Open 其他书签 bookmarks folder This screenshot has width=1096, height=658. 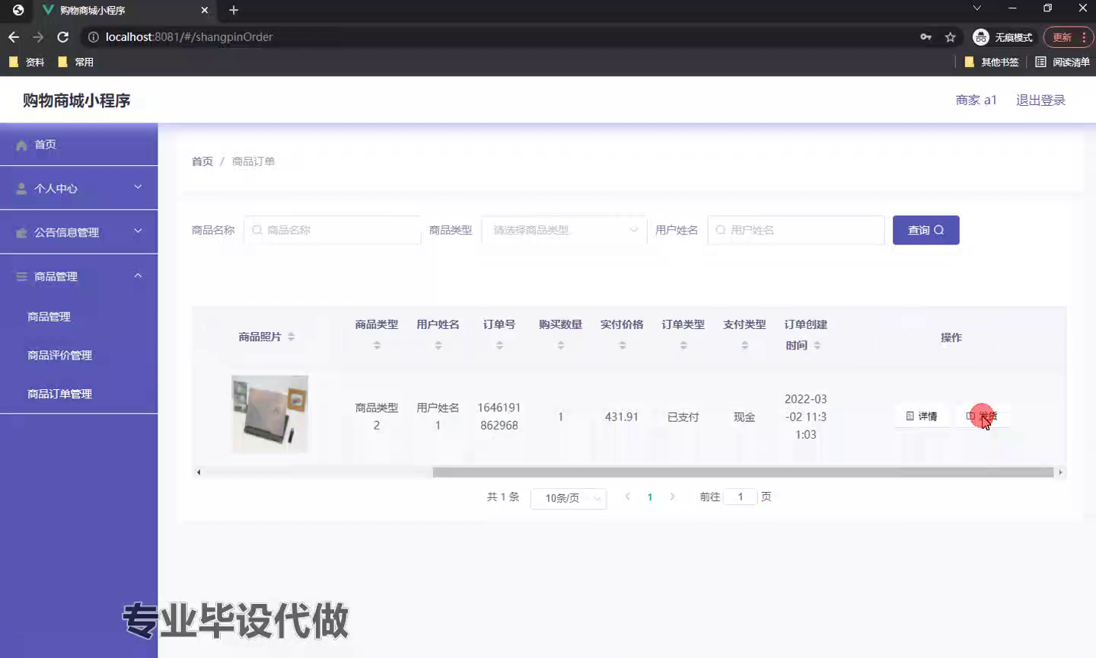pos(991,62)
